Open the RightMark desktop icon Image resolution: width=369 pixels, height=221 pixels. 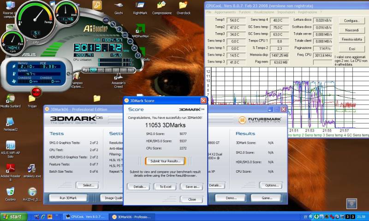[x=140, y=8]
